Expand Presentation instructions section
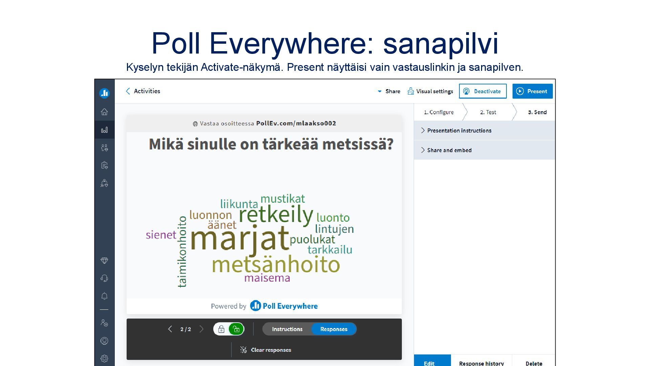The width and height of the screenshot is (650, 366). pos(484,130)
